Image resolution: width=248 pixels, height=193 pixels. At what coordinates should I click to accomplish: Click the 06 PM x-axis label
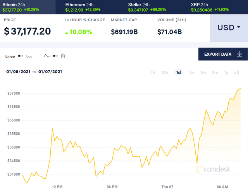pos(112,187)
